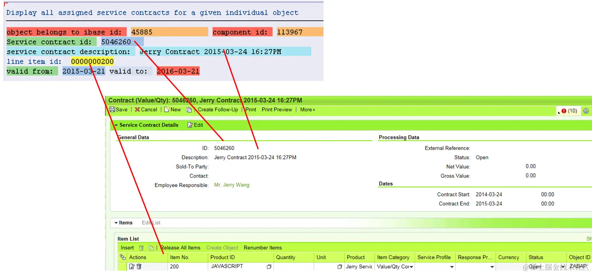The height and width of the screenshot is (274, 592).
Task: Click the valid to date 2016-03-21
Action: pos(178,71)
